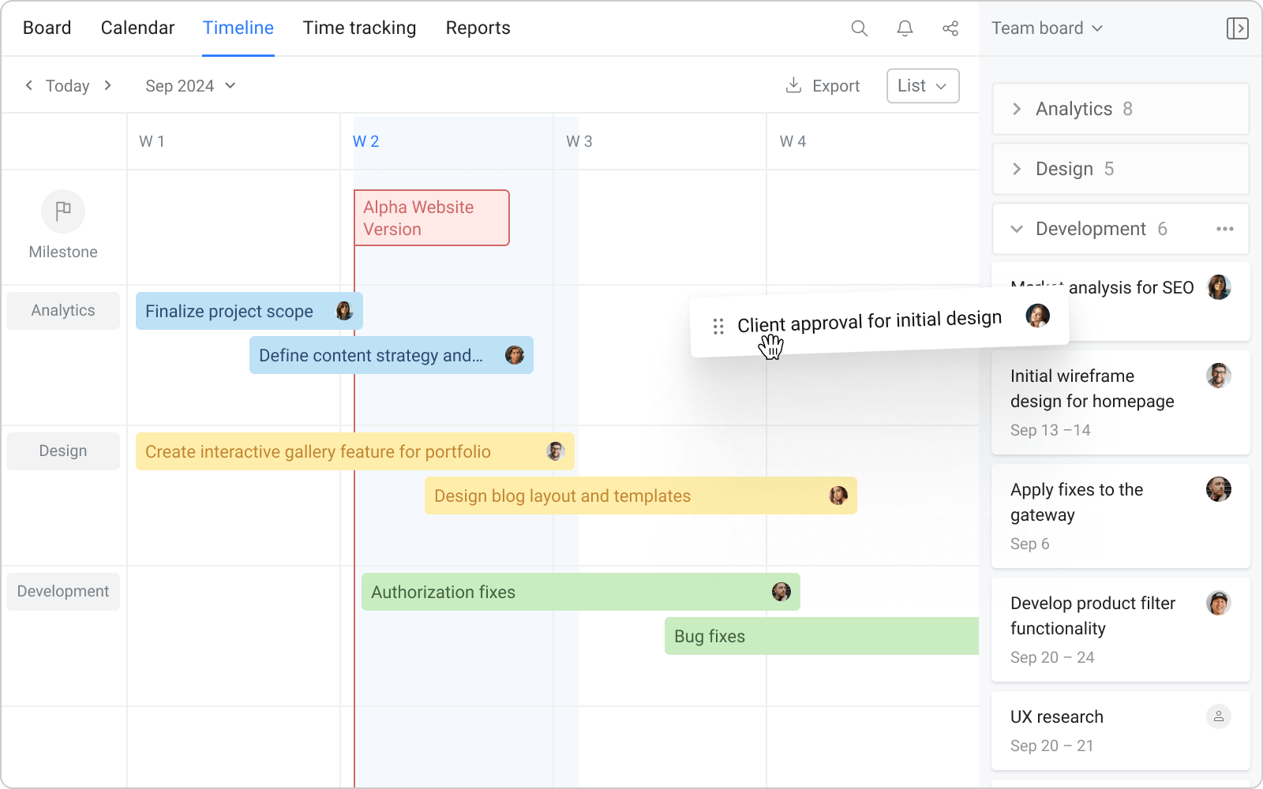Viewport: 1263px width, 789px height.
Task: Click the unassigned avatar on UX research
Action: click(1220, 716)
